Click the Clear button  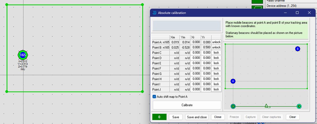tap(293, 117)
